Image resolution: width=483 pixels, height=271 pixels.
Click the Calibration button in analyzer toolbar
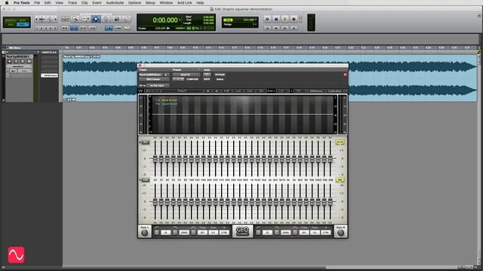(334, 90)
